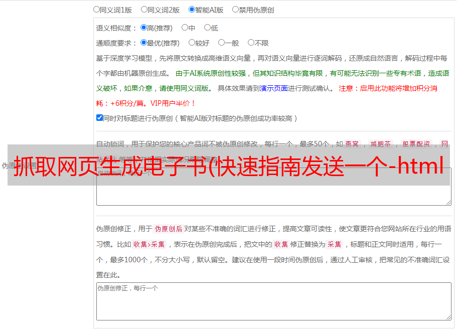
Task: Select 禁用伪原创 radio option
Action: 235,10
